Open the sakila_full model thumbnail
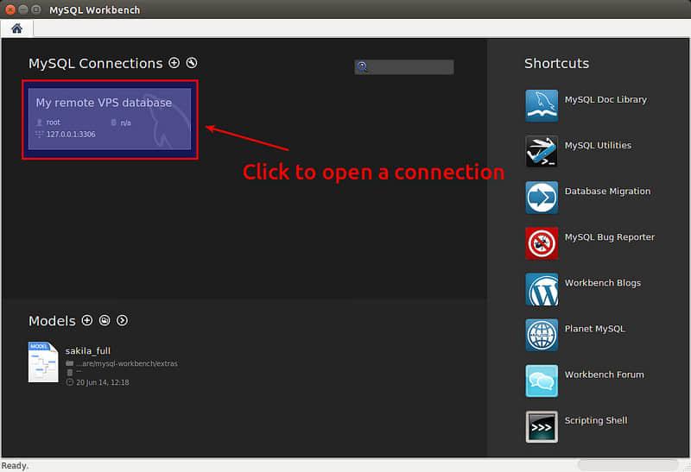This screenshot has width=691, height=472. point(43,362)
